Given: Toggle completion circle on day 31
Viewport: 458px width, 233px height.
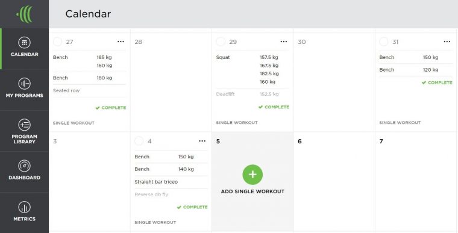Looking at the screenshot, I should click(x=384, y=42).
